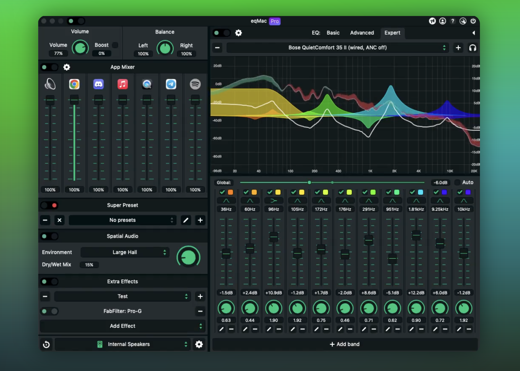Click the reset output device icon

(46, 344)
